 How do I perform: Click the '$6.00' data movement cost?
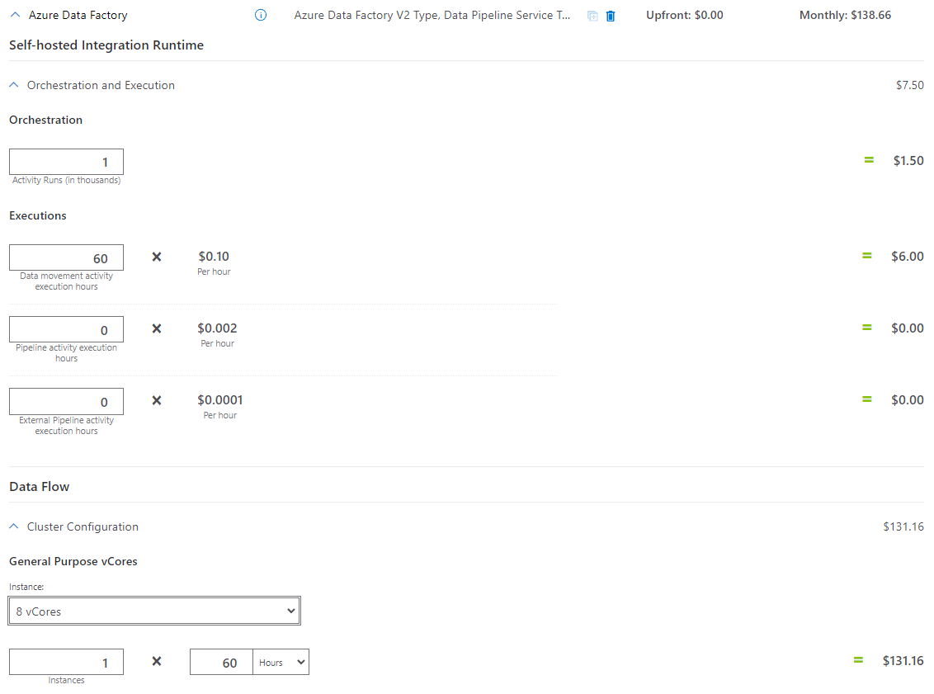[x=908, y=257]
